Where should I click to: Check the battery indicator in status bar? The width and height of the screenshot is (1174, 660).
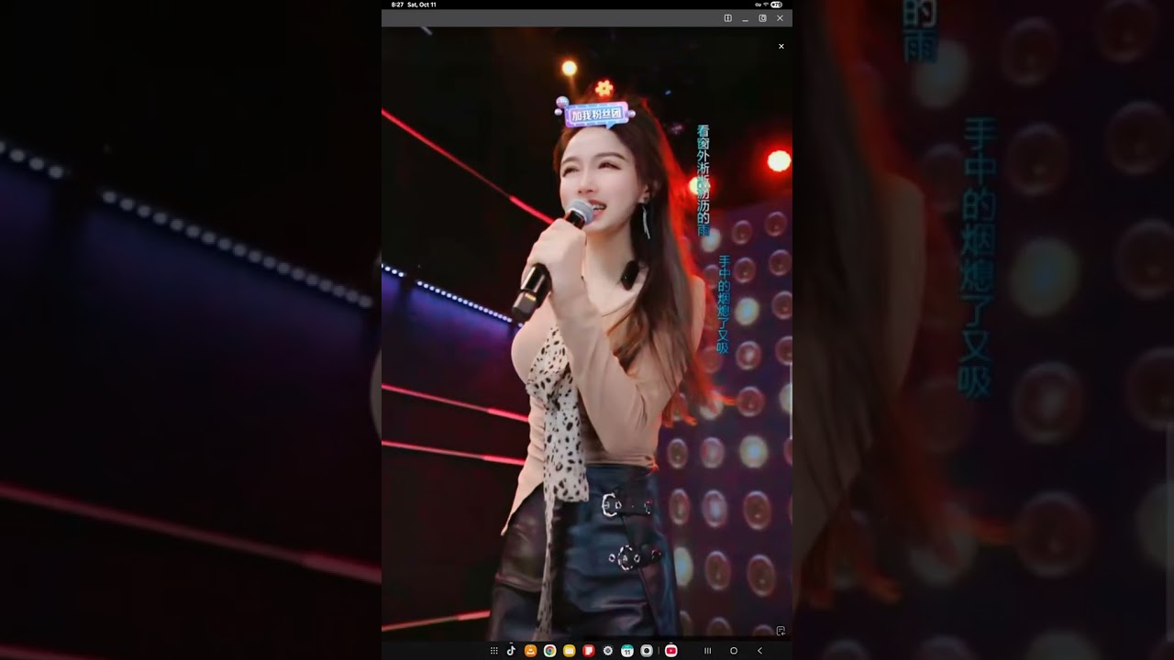(777, 5)
